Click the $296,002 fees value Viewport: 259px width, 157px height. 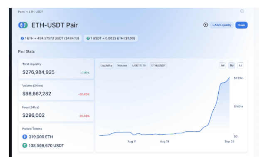[x=33, y=115]
